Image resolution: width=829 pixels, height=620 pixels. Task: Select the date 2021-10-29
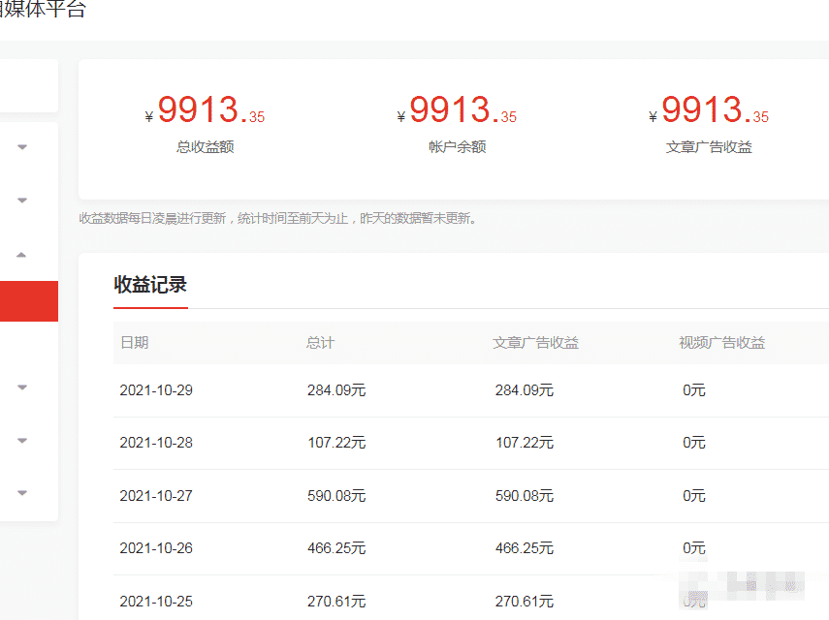156,390
